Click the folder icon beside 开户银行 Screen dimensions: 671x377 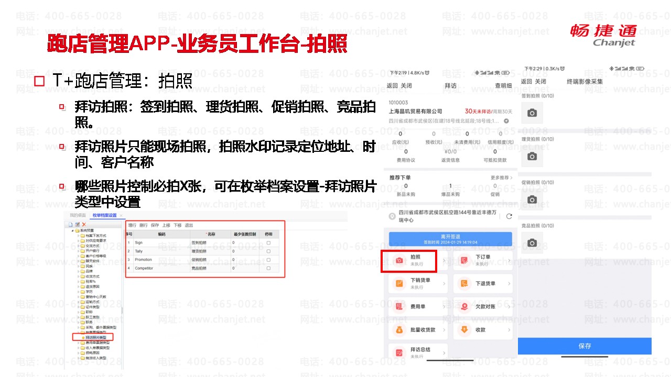(83, 251)
